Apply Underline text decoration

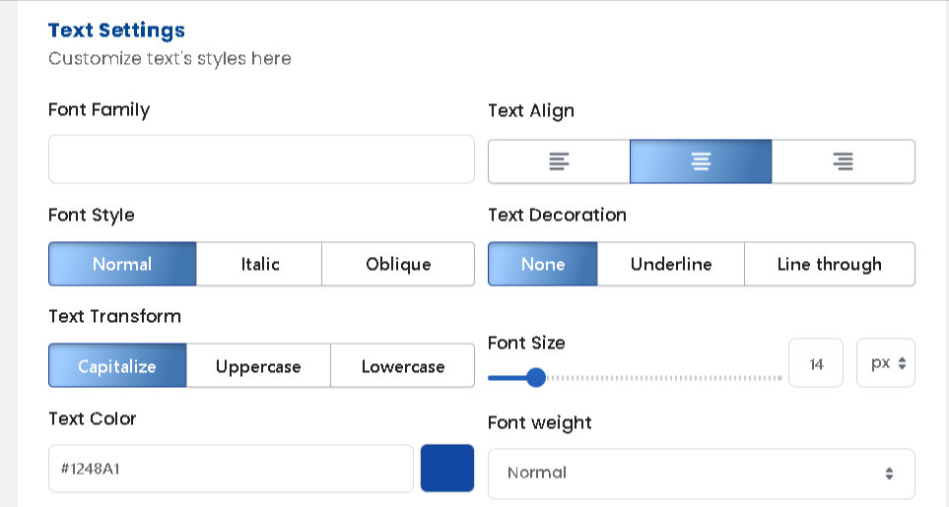point(670,264)
